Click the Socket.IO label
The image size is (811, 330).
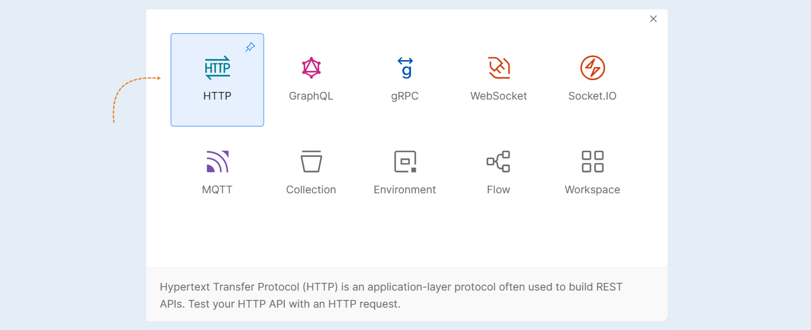592,96
